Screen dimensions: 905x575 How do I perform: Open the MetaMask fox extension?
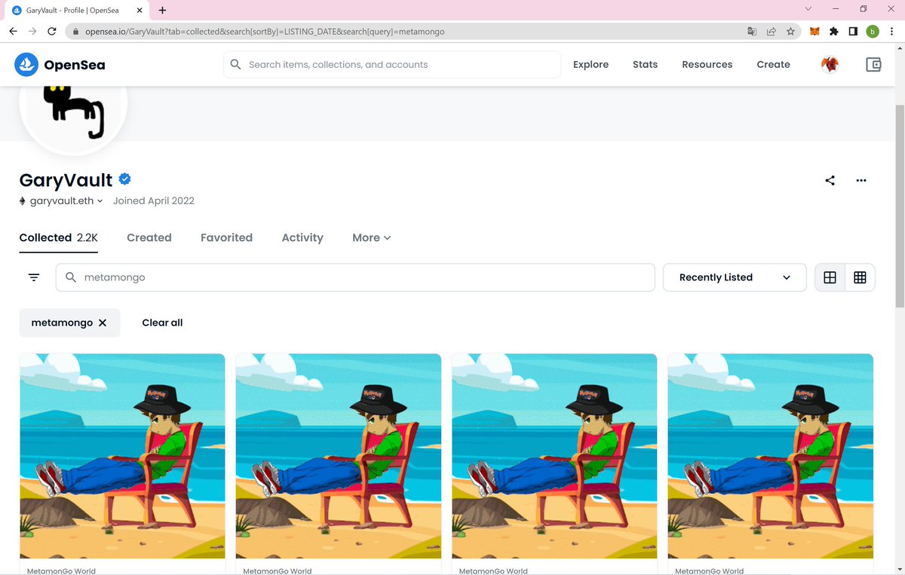[x=814, y=32]
